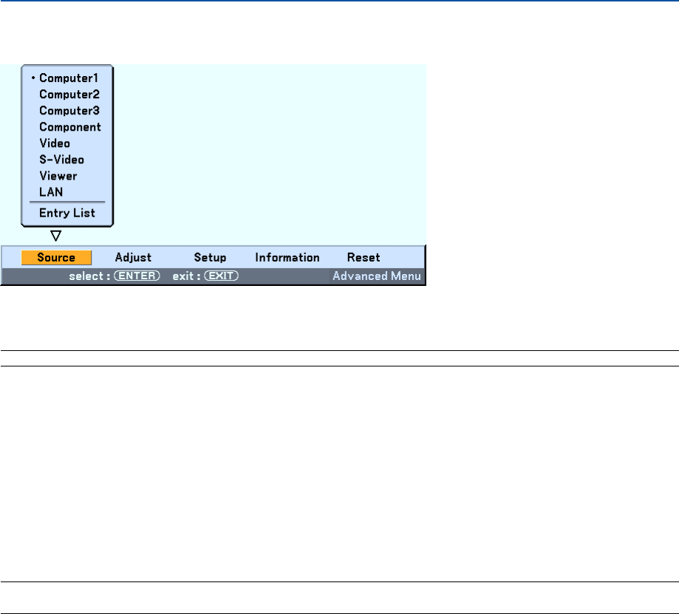Click the bullet marker beside Computer1
Image resolution: width=679 pixels, height=614 pixels.
tap(33, 78)
